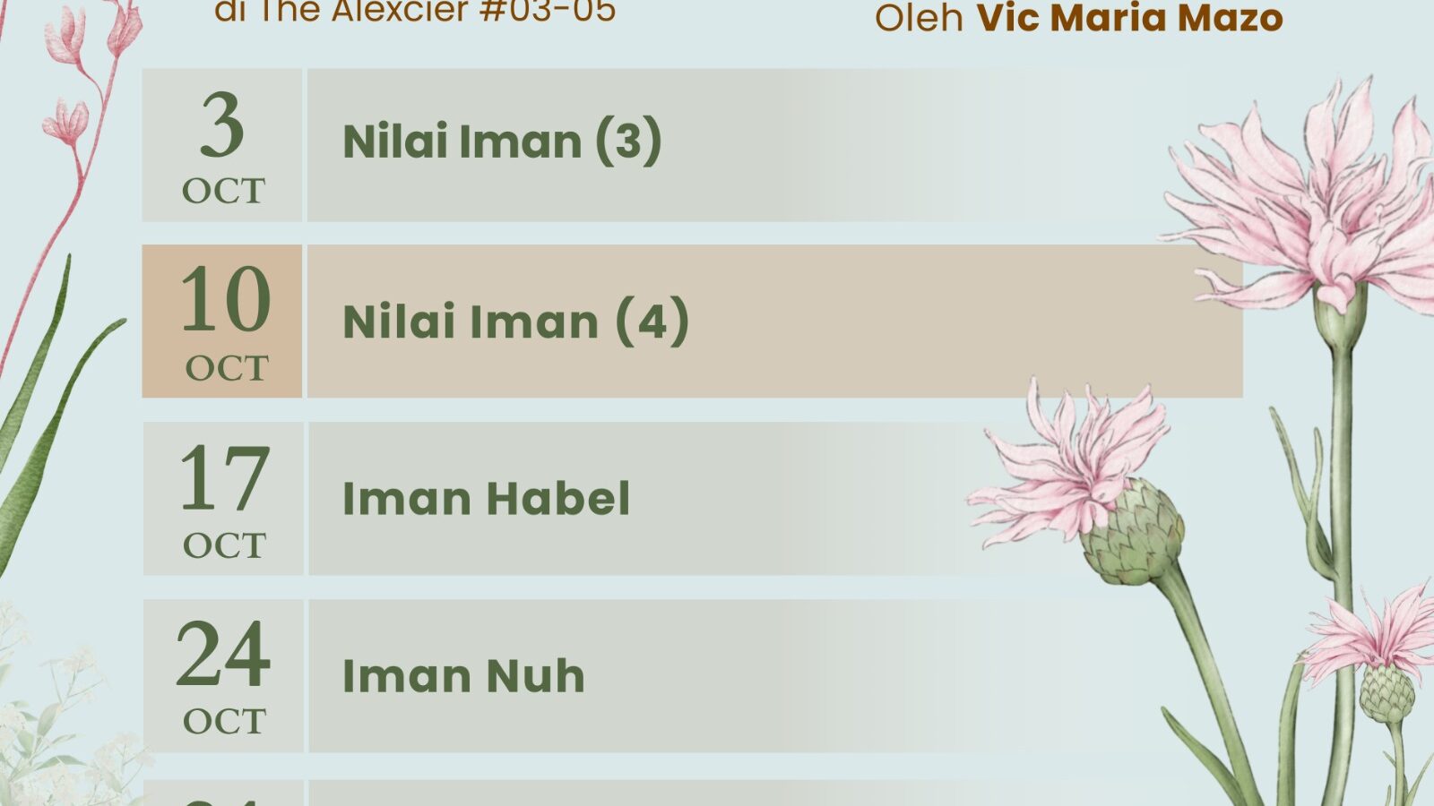Click the "17 OCT" date box
Screen dimensions: 1434x806
coord(223,499)
